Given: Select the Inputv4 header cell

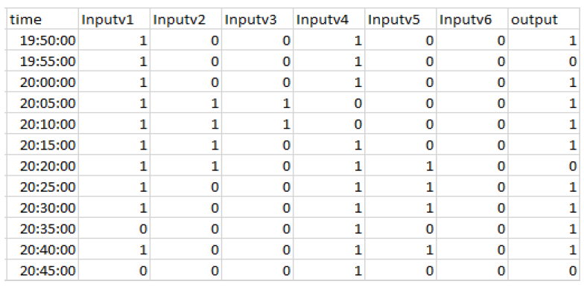Looking at the screenshot, I should [x=328, y=19].
